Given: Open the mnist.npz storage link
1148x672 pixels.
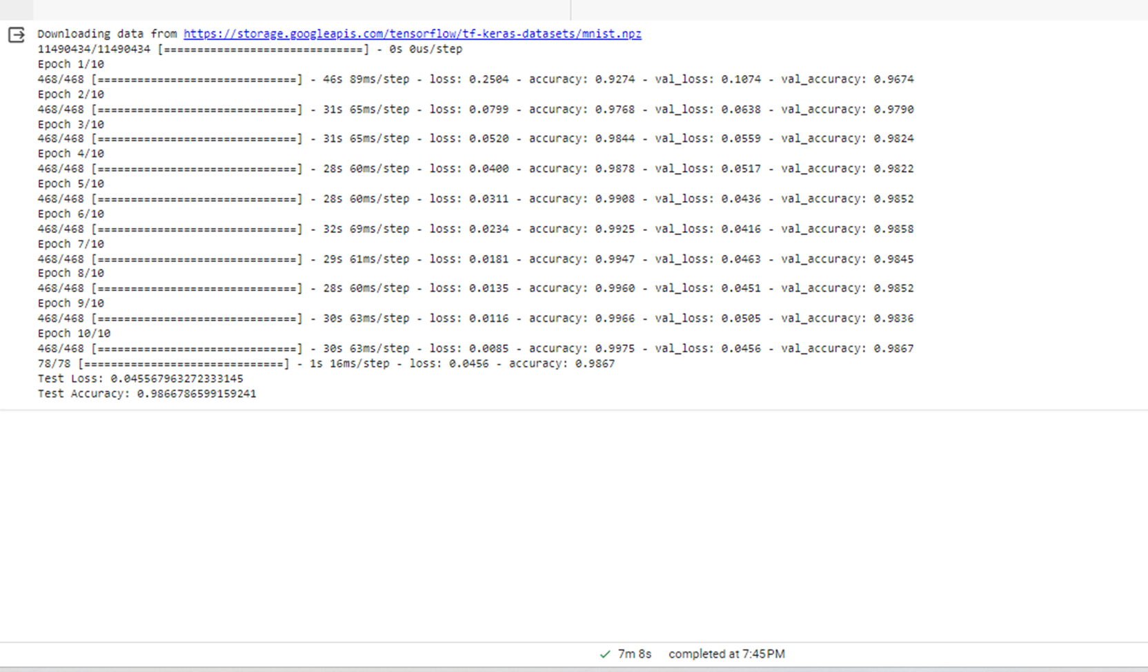Looking at the screenshot, I should tap(413, 34).
